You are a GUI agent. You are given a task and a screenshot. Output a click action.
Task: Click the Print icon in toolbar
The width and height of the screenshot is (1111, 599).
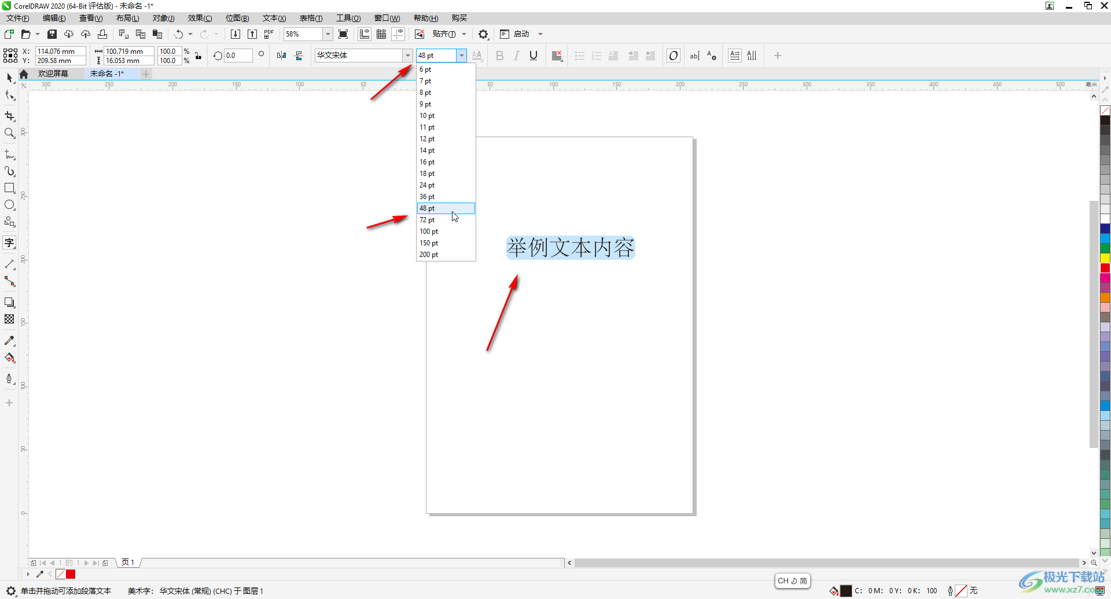pyautogui.click(x=102, y=34)
